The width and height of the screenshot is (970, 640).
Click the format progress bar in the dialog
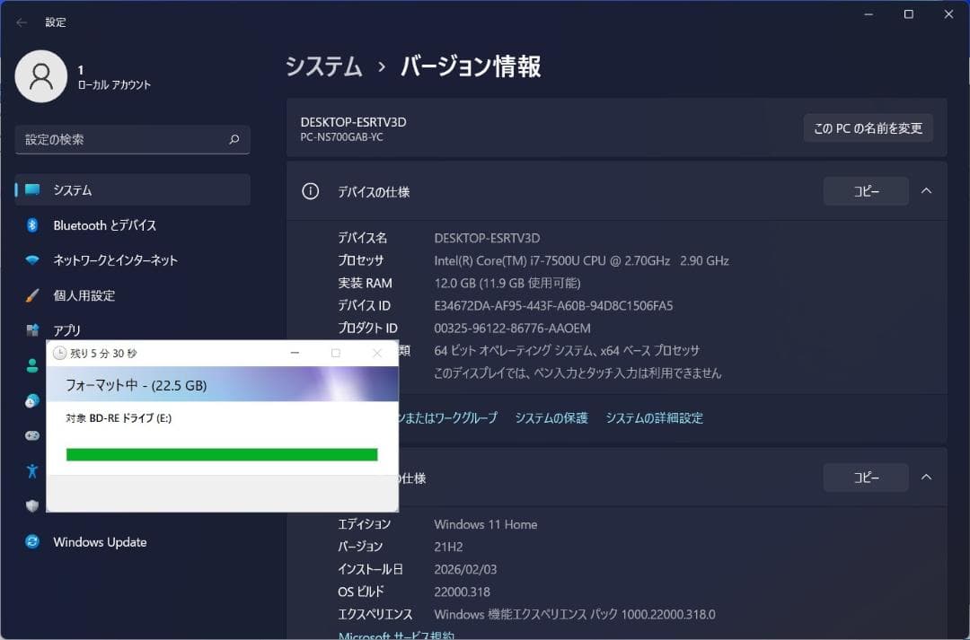point(221,453)
